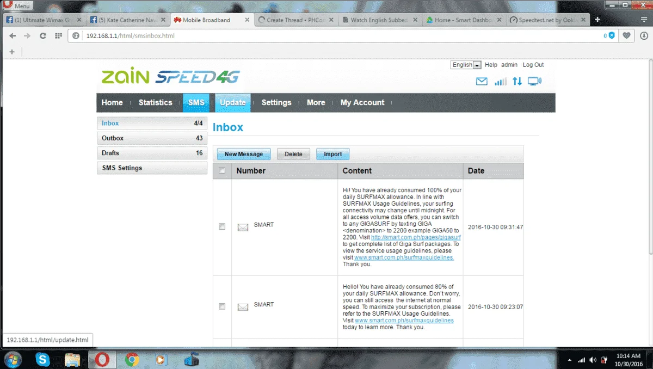Click the Zain Speed4G logo

pyautogui.click(x=171, y=76)
